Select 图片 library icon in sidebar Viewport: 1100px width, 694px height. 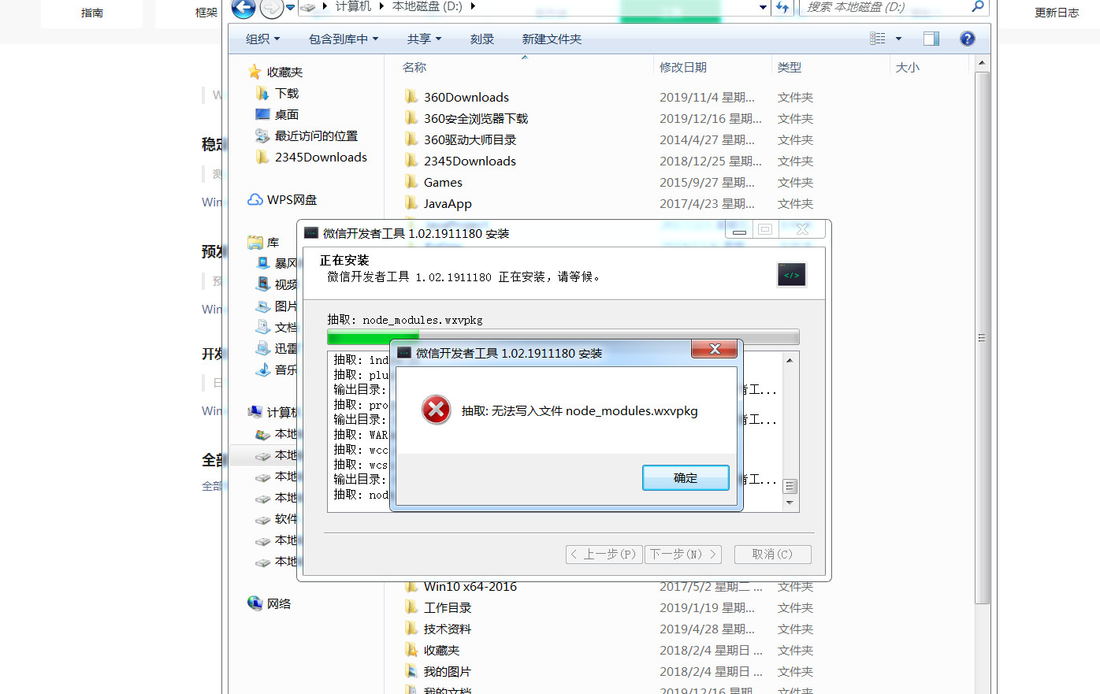coord(263,306)
